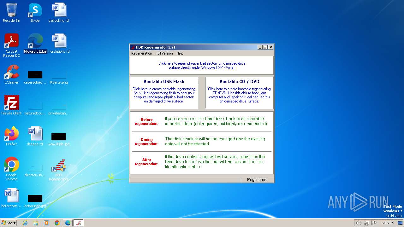This screenshot has width=404, height=227.
Task: Open Chrome from the taskbar
Action: tap(57, 223)
